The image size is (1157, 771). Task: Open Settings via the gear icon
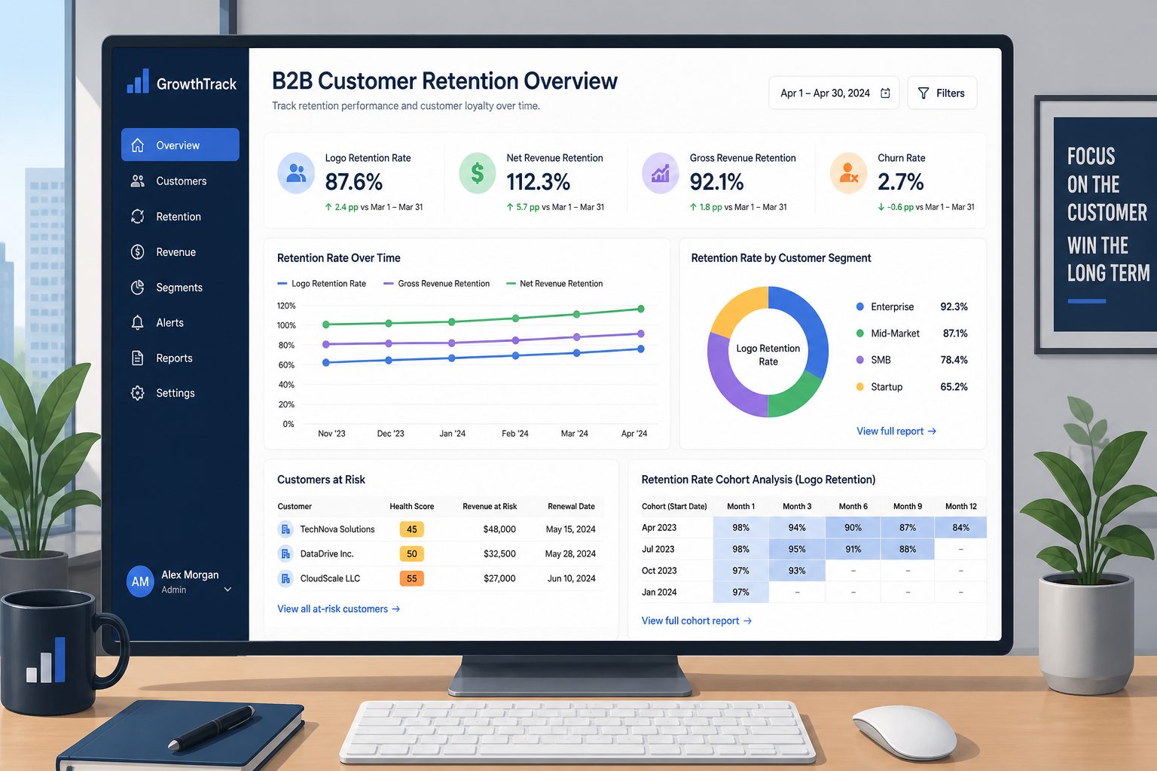[138, 393]
